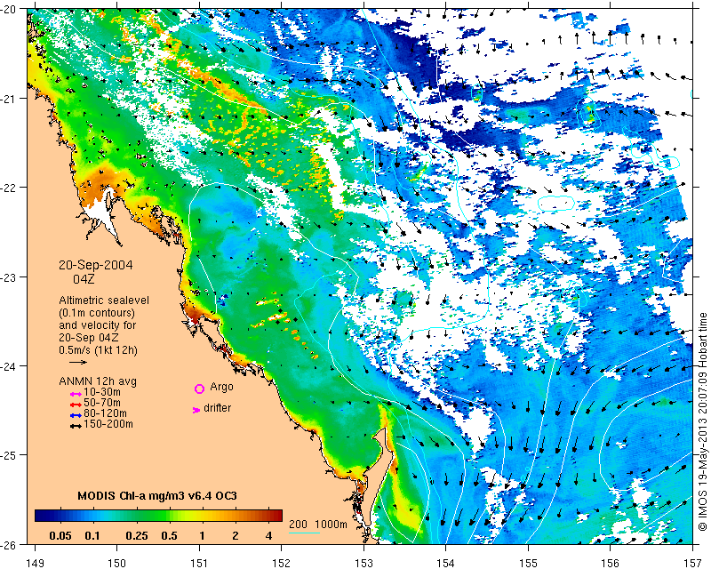Click the '10-30m' depth label
Image resolution: width=711 pixels, height=569 pixels.
coord(102,392)
